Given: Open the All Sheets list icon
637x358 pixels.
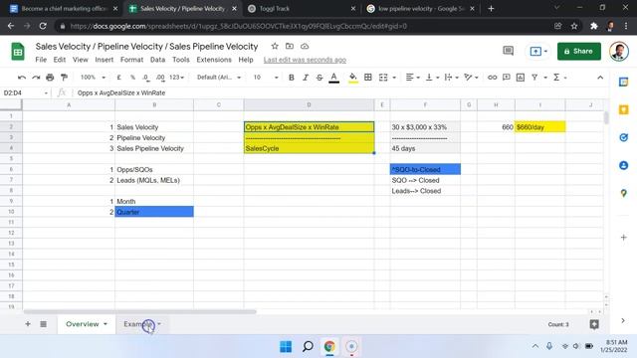Looking at the screenshot, I should [44, 324].
